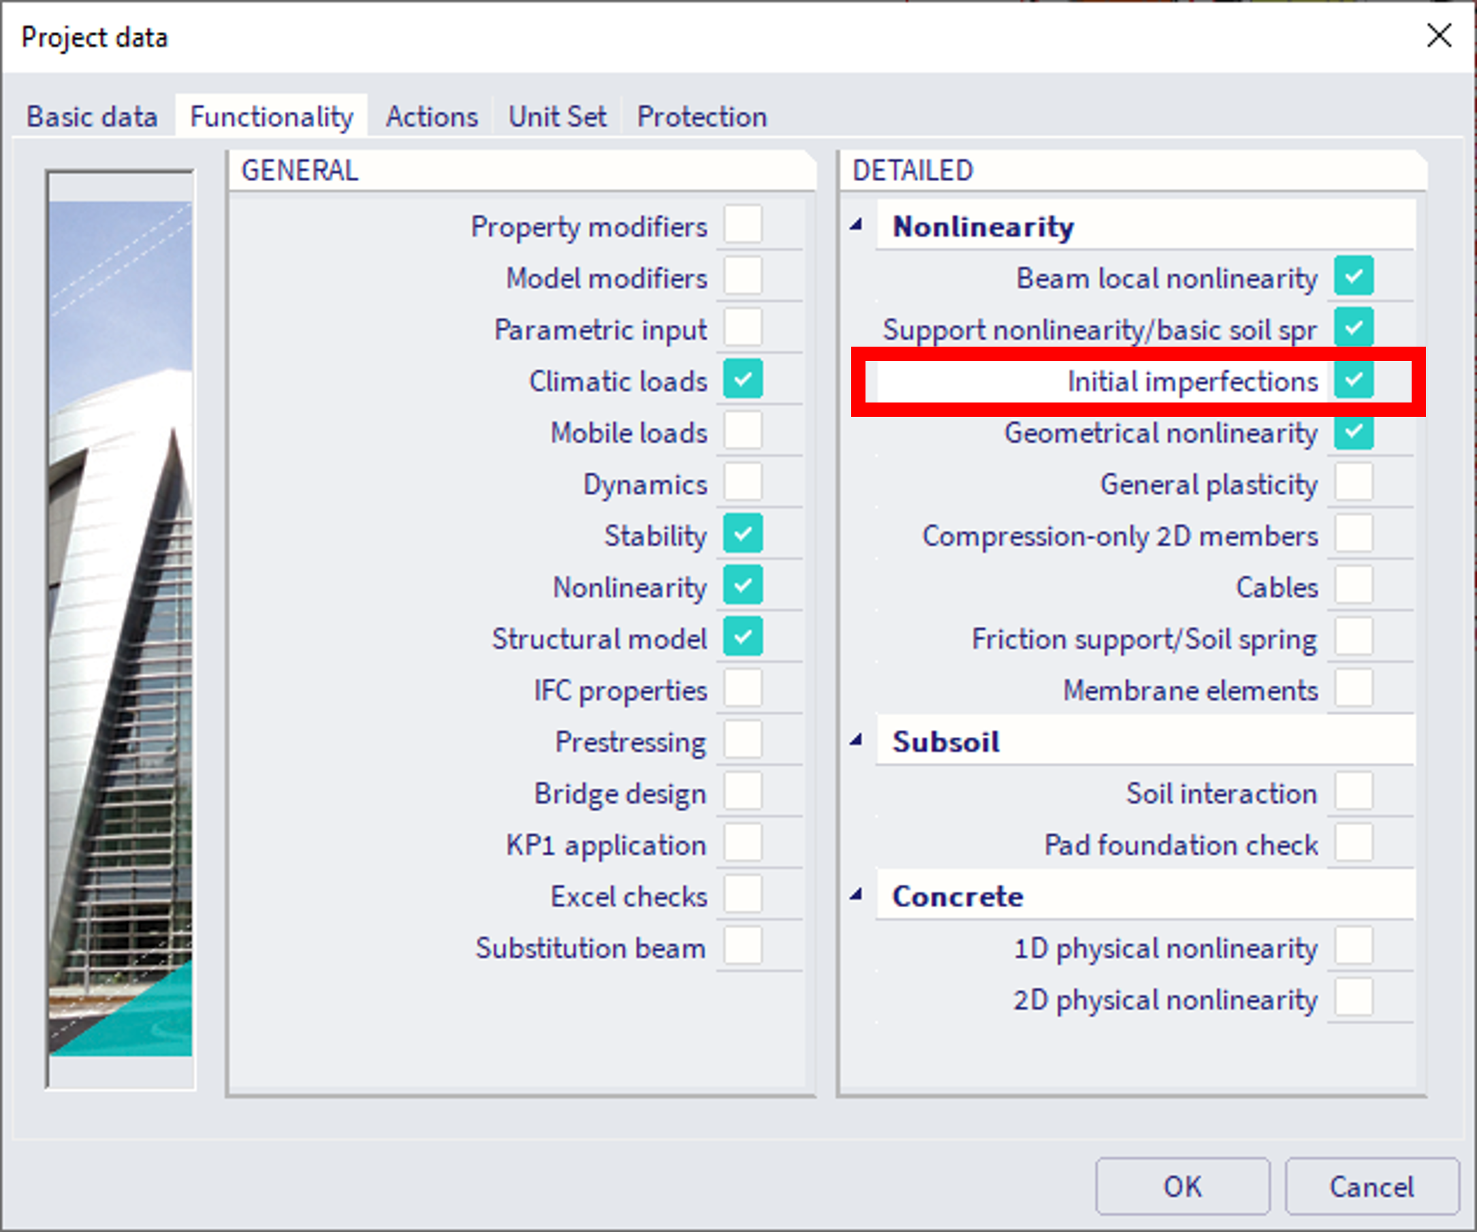The width and height of the screenshot is (1477, 1232).
Task: Confirm with the OK button
Action: (x=1181, y=1187)
